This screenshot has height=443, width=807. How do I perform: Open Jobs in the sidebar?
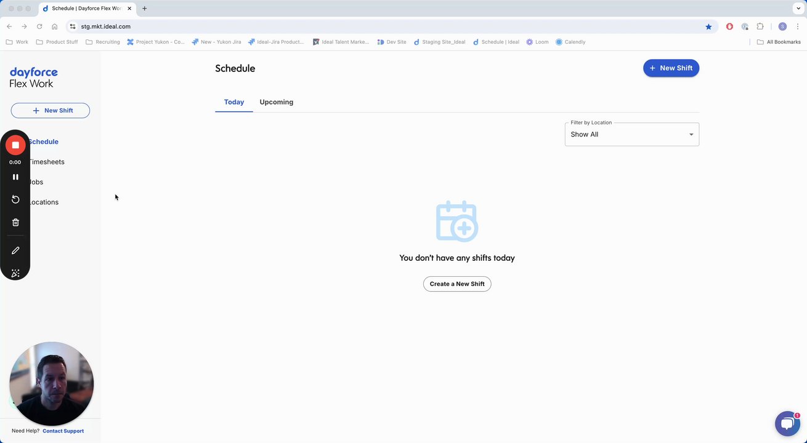pyautogui.click(x=36, y=182)
